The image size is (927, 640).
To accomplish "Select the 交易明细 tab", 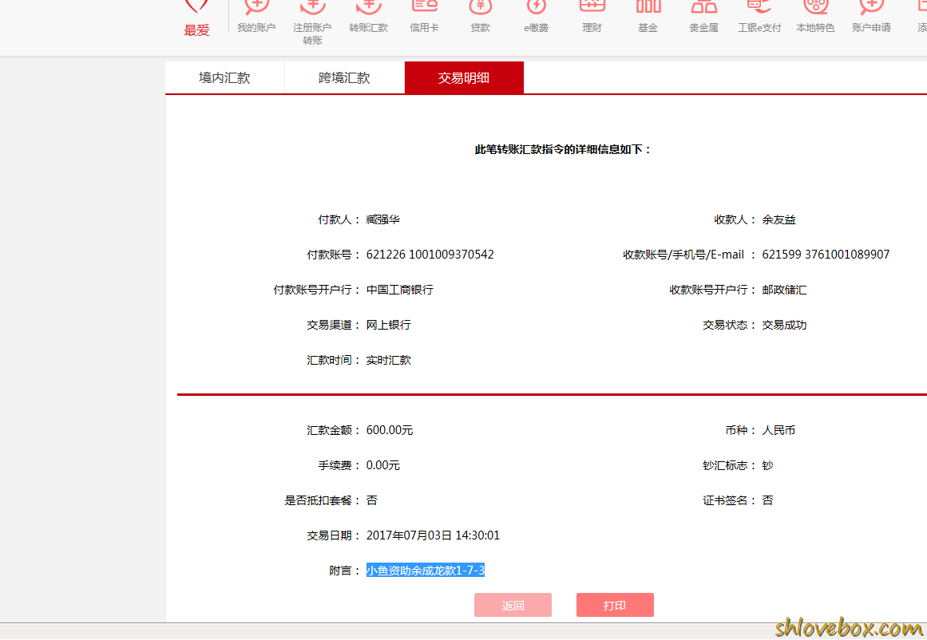I will click(x=464, y=77).
